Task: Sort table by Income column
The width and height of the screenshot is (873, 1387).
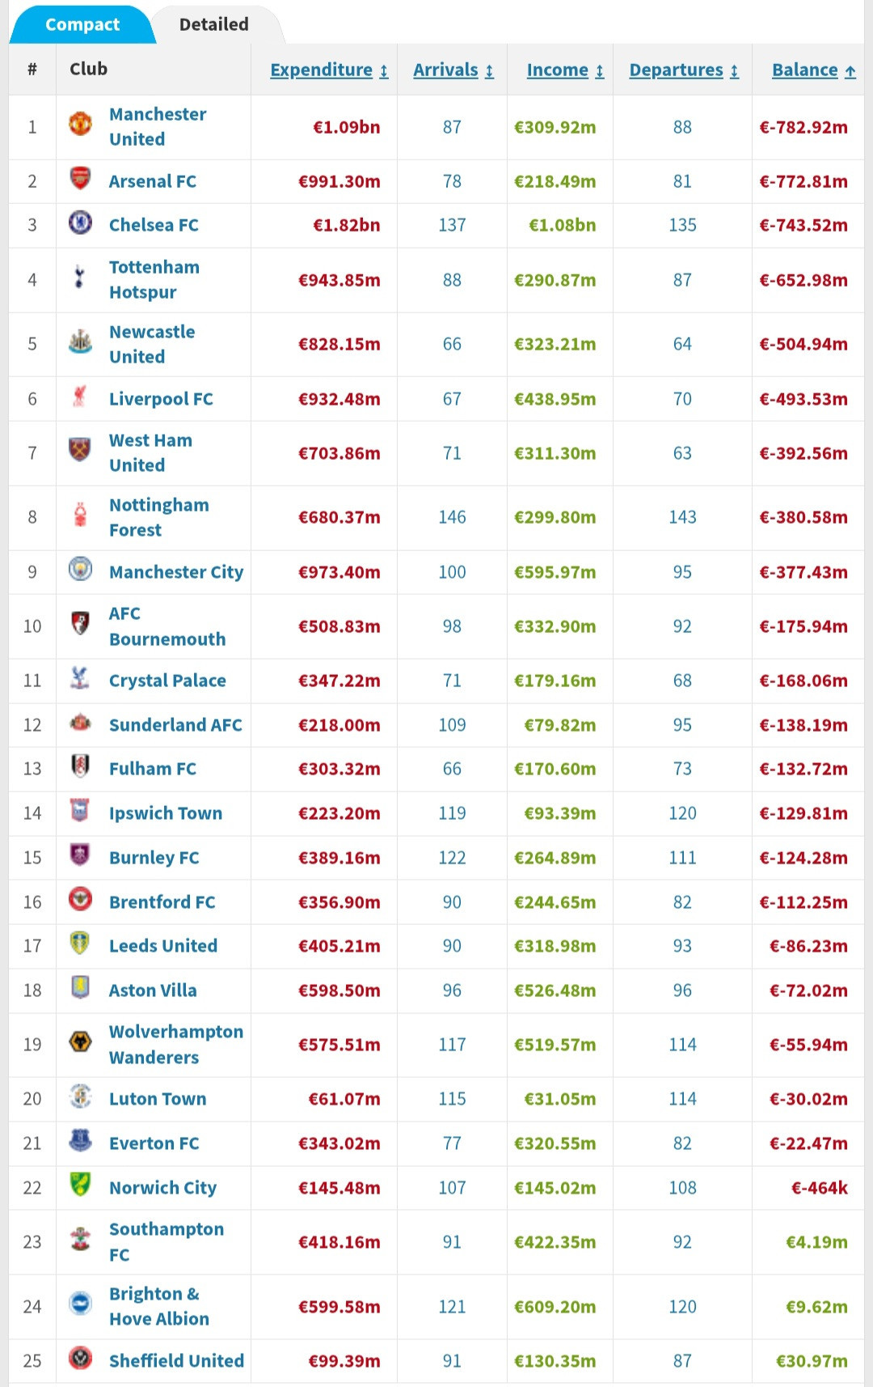Action: coord(565,70)
